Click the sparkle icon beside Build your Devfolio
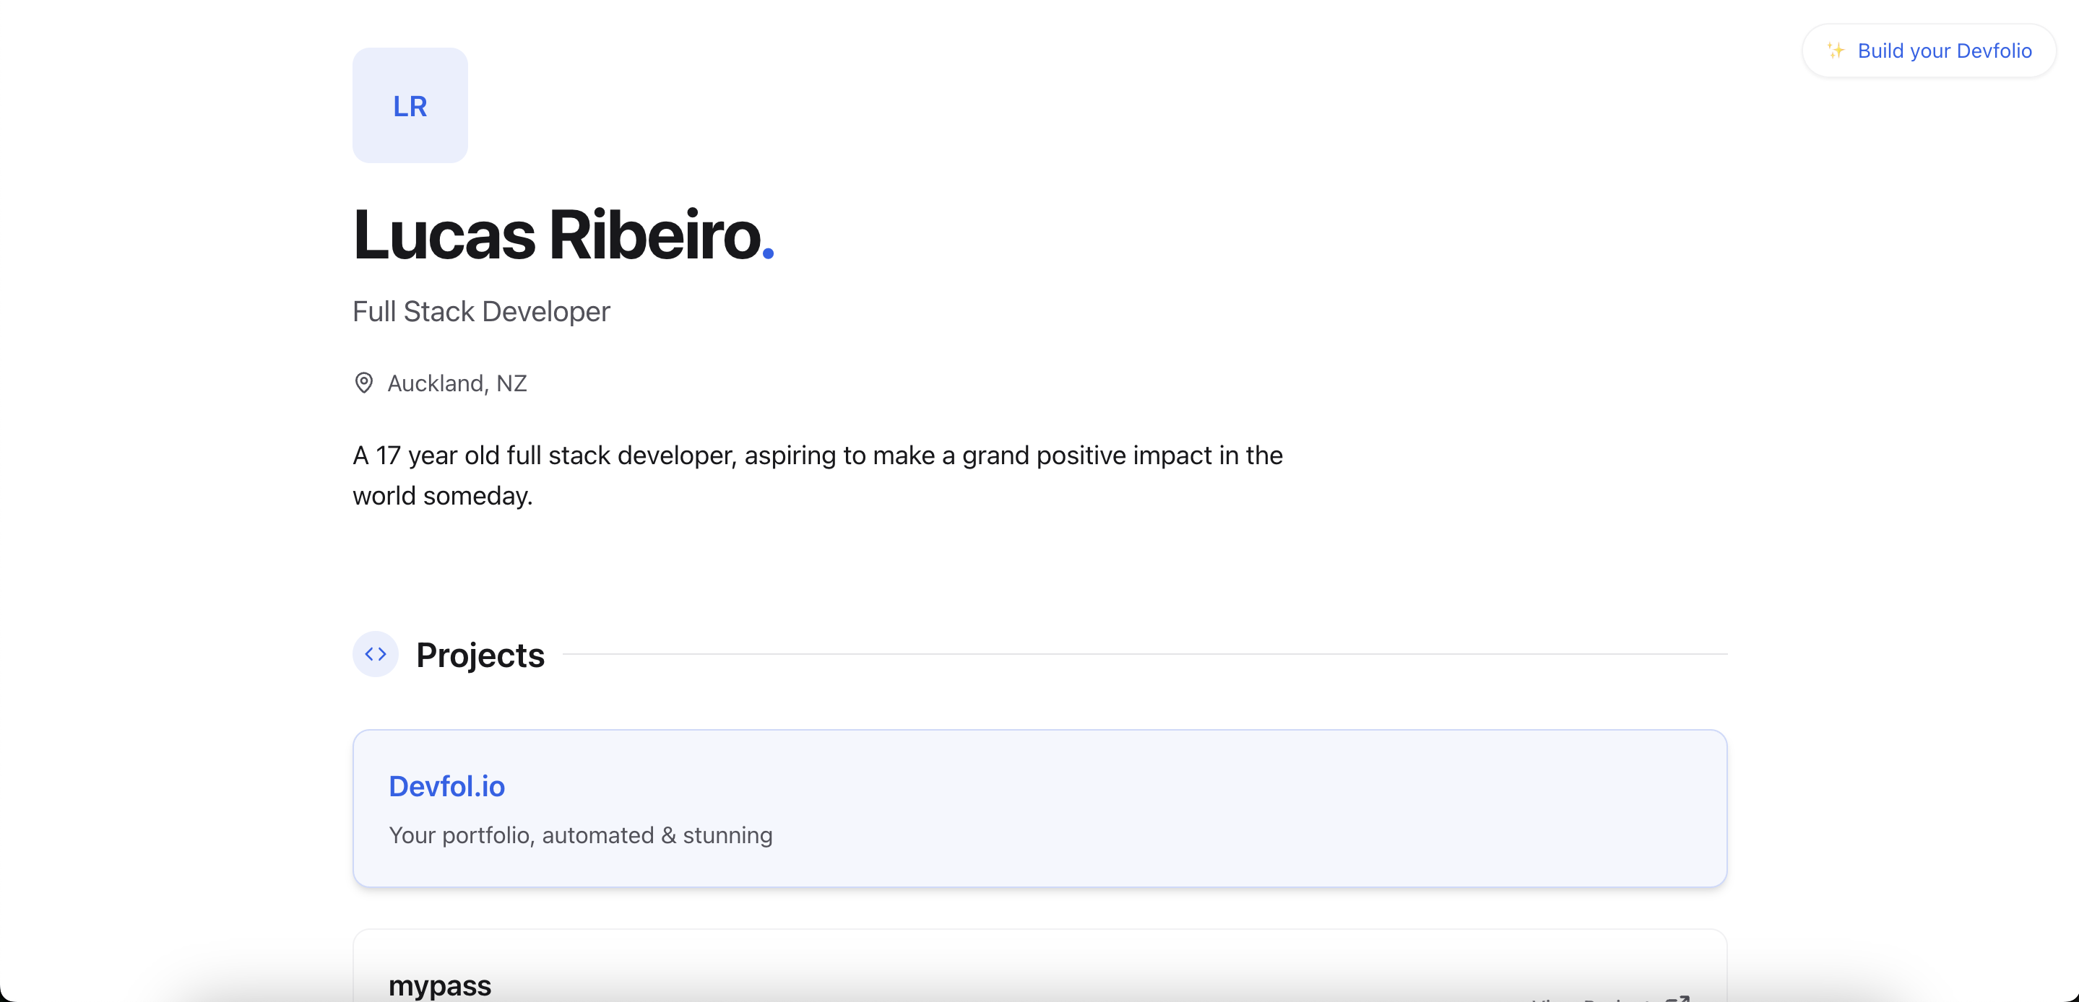The width and height of the screenshot is (2079, 1002). pyautogui.click(x=1836, y=50)
